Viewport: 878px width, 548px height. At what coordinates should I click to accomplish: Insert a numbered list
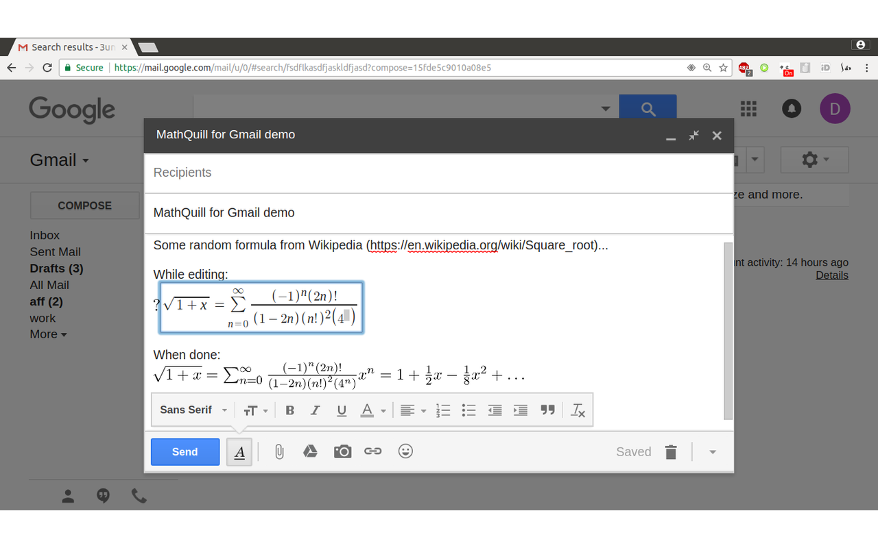pos(443,410)
